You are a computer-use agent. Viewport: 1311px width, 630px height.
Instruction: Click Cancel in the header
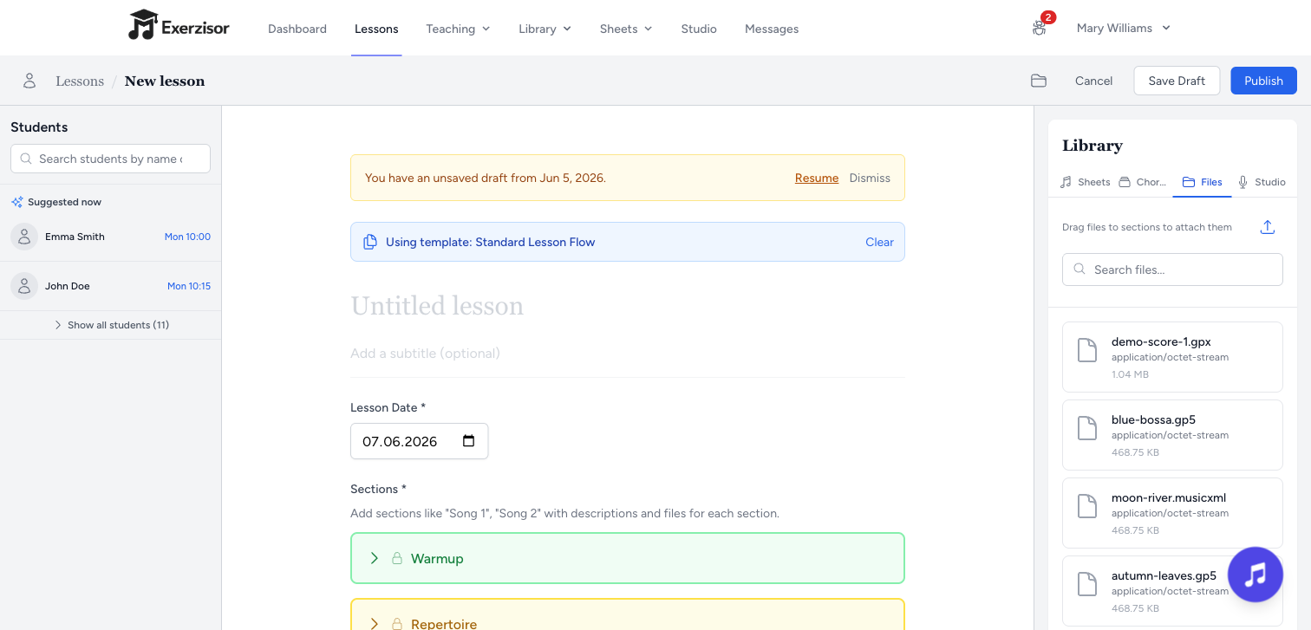(x=1093, y=81)
